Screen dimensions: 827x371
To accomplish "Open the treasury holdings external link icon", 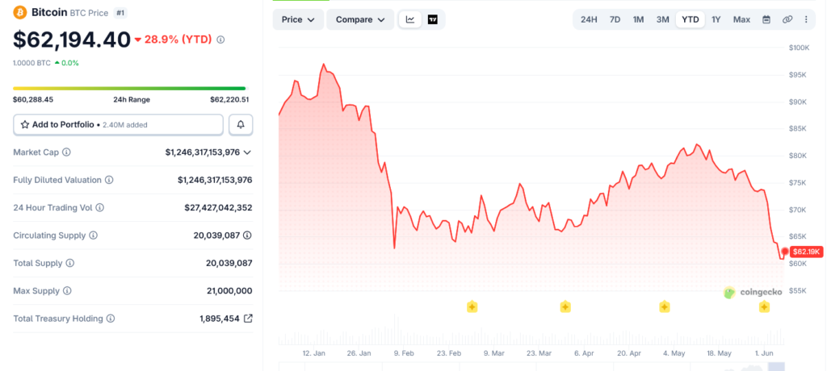I will click(248, 319).
